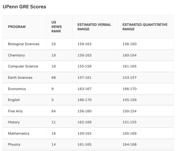Screen dimensions: 176x151
Task: Select the English program cell
Action: (x=14, y=100)
